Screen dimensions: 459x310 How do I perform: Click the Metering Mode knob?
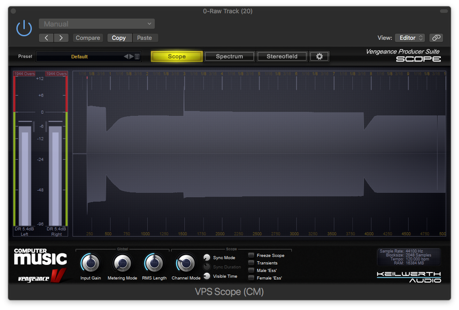[122, 263]
